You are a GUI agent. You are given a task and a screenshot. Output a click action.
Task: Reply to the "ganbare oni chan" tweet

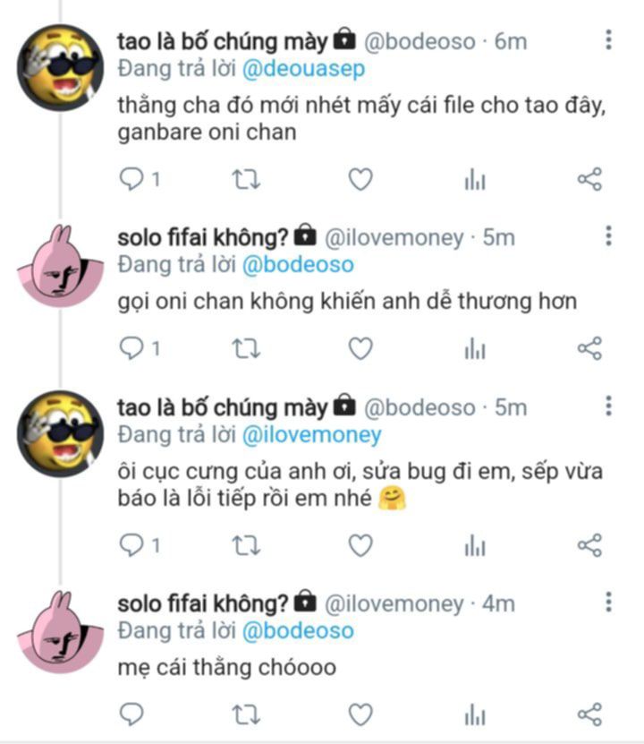coord(132,180)
